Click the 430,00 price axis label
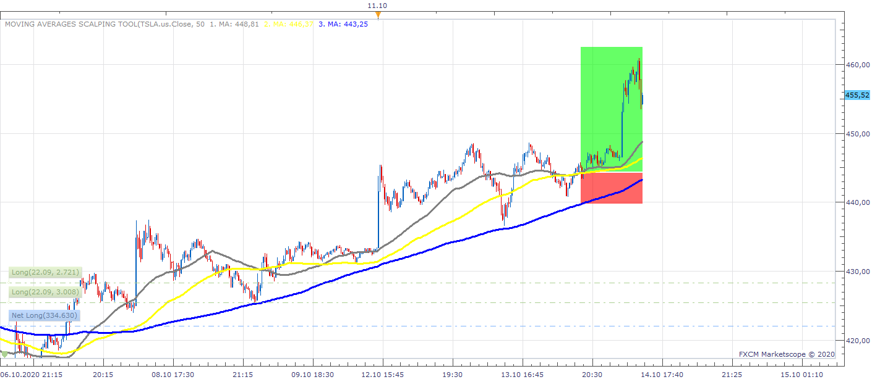The width and height of the screenshot is (880, 382). point(857,272)
